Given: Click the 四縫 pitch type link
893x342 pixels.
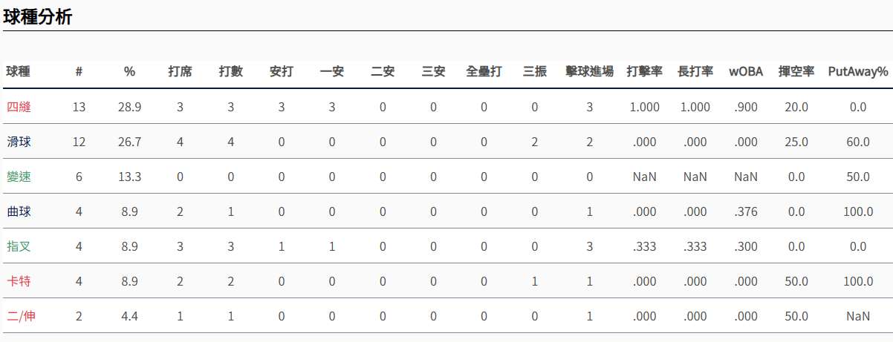Looking at the screenshot, I should [x=19, y=107].
